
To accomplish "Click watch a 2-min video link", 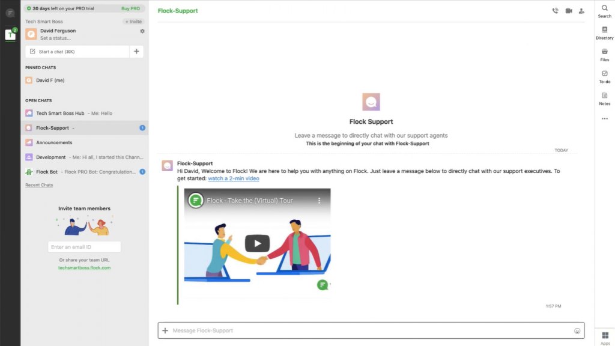I will click(234, 178).
